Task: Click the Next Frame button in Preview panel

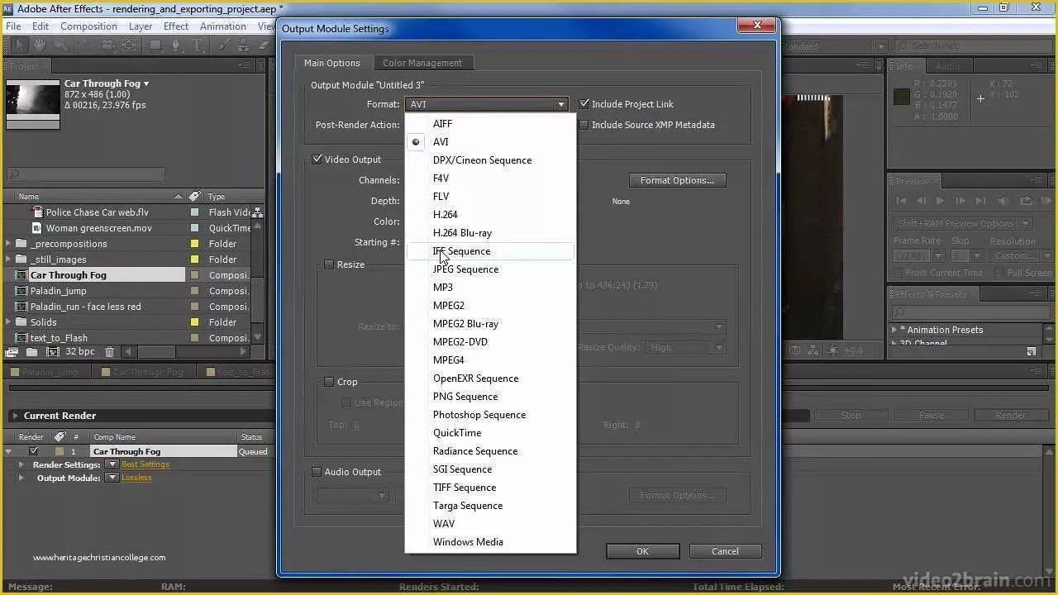Action: (960, 201)
